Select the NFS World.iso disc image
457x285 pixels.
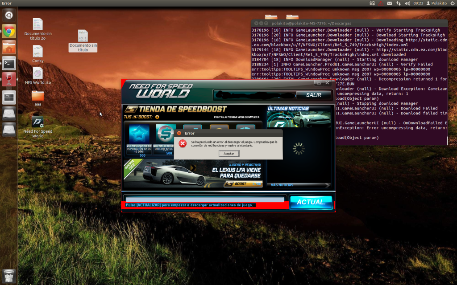pyautogui.click(x=38, y=76)
